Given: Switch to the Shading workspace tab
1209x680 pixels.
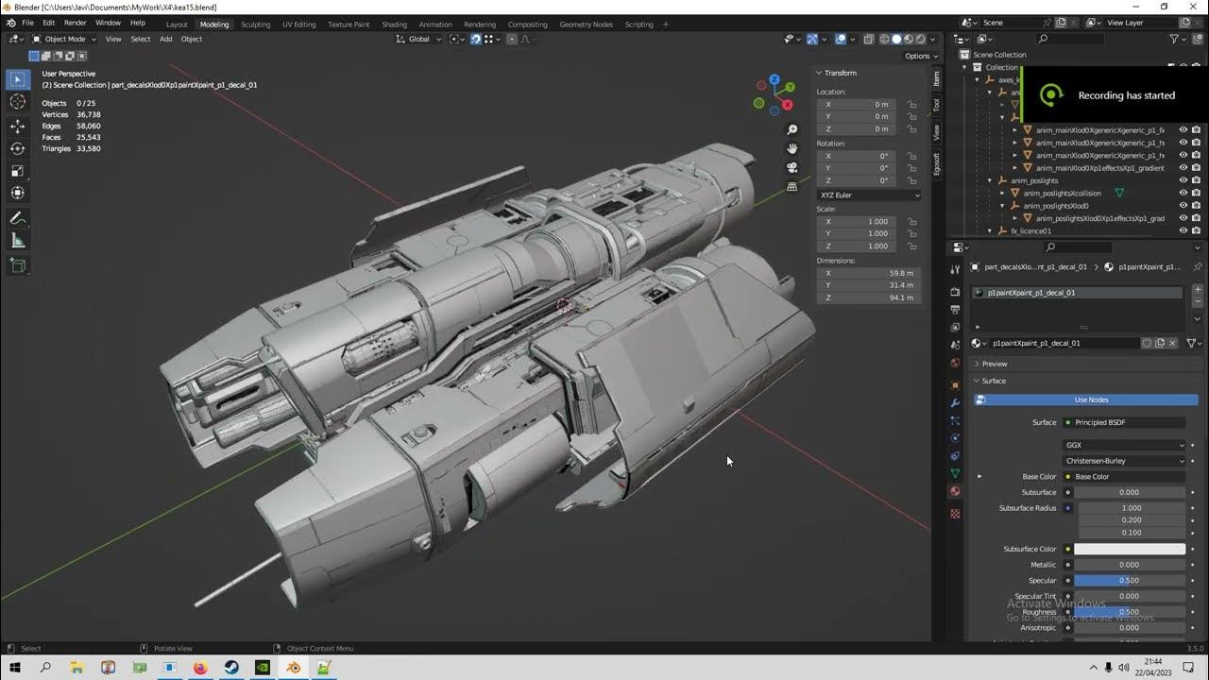Looking at the screenshot, I should pos(394,25).
